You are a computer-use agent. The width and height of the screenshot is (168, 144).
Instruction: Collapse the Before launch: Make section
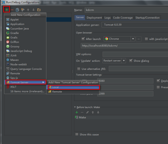click(x=75, y=107)
